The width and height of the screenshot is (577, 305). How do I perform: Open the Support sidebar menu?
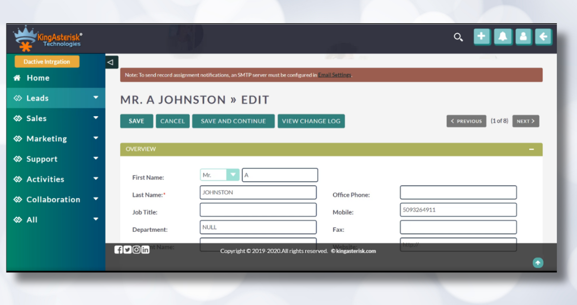click(x=42, y=159)
